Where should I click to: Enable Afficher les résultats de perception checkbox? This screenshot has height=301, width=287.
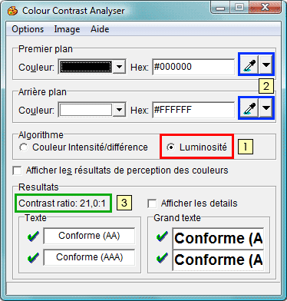tap(17, 170)
